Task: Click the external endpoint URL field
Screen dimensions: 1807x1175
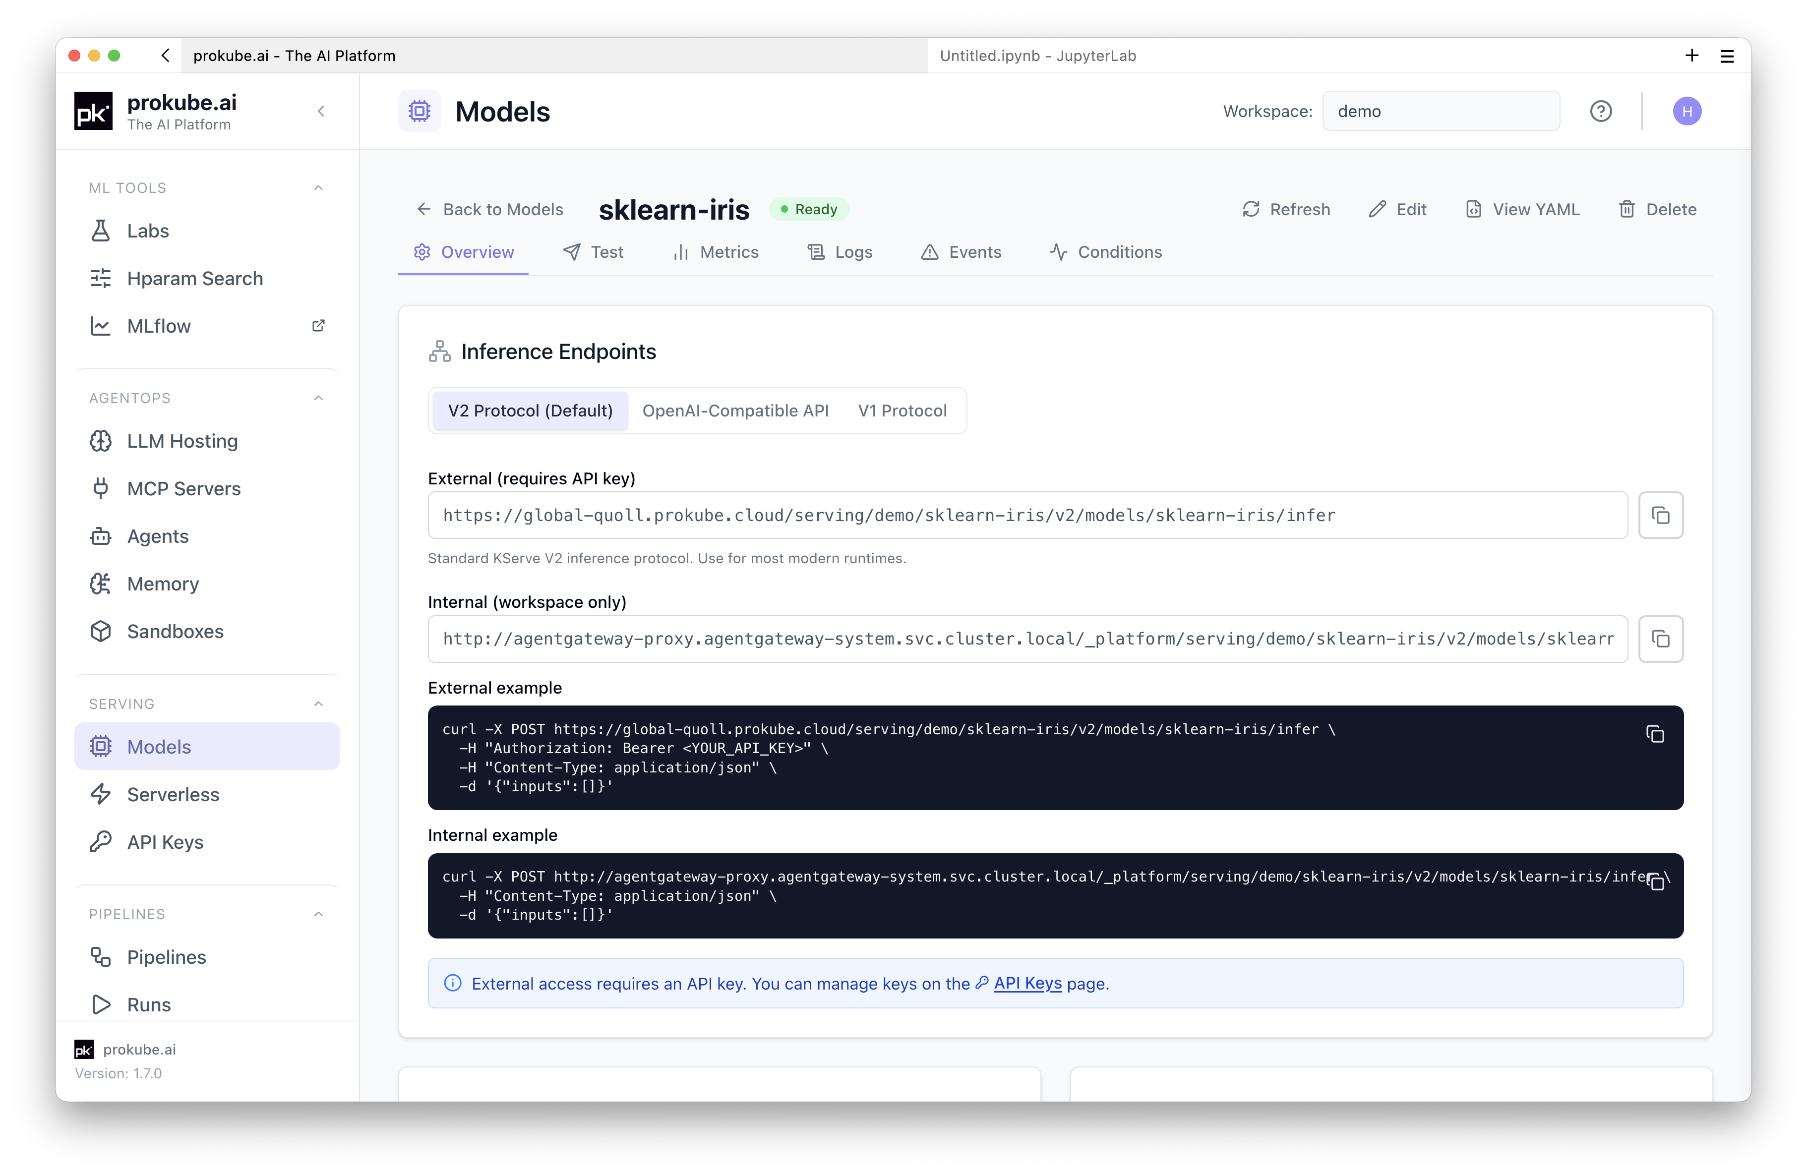Action: pos(1027,516)
